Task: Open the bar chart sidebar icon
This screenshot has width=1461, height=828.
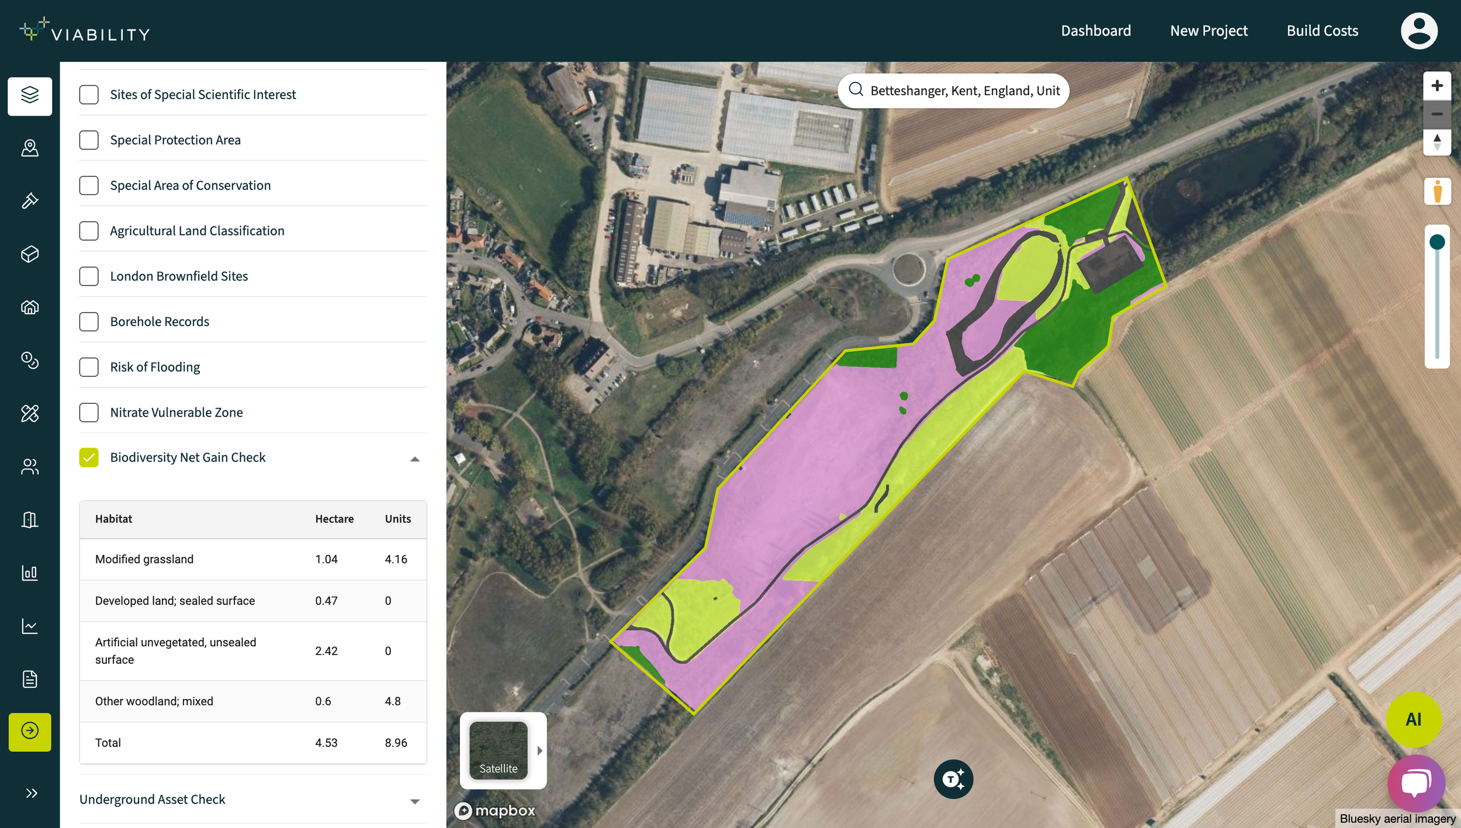Action: point(30,573)
